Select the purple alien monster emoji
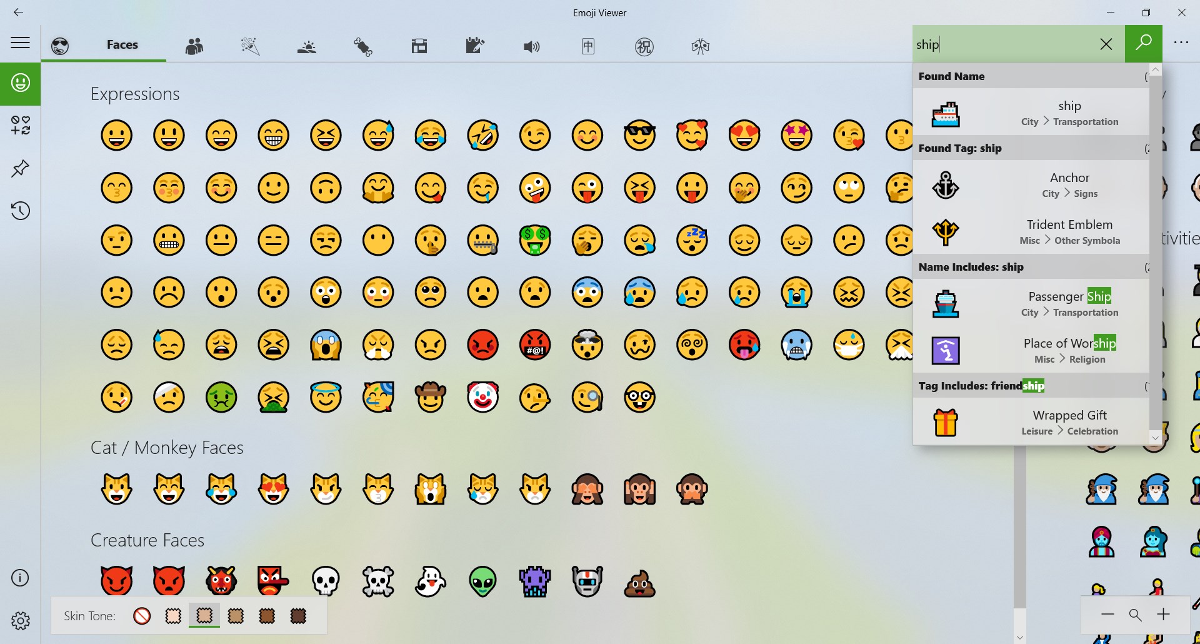1200x644 pixels. (x=535, y=582)
